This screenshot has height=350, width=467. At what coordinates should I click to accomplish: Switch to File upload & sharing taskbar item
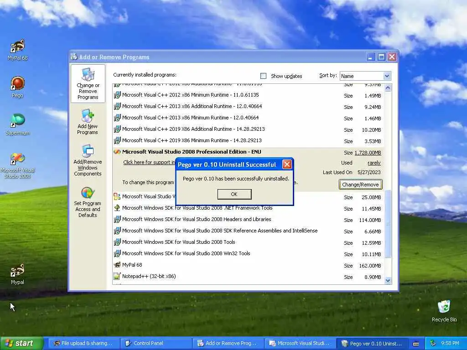[83, 344]
